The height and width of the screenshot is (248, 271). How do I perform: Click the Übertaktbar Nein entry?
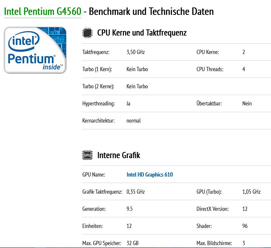pos(247,103)
